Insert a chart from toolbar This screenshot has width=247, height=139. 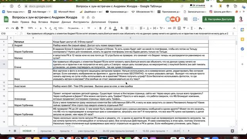pyautogui.click(x=179, y=28)
